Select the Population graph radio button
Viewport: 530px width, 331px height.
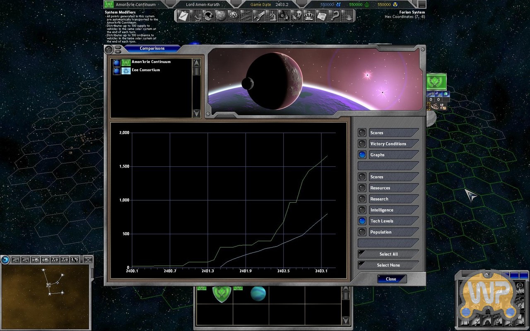(x=362, y=232)
